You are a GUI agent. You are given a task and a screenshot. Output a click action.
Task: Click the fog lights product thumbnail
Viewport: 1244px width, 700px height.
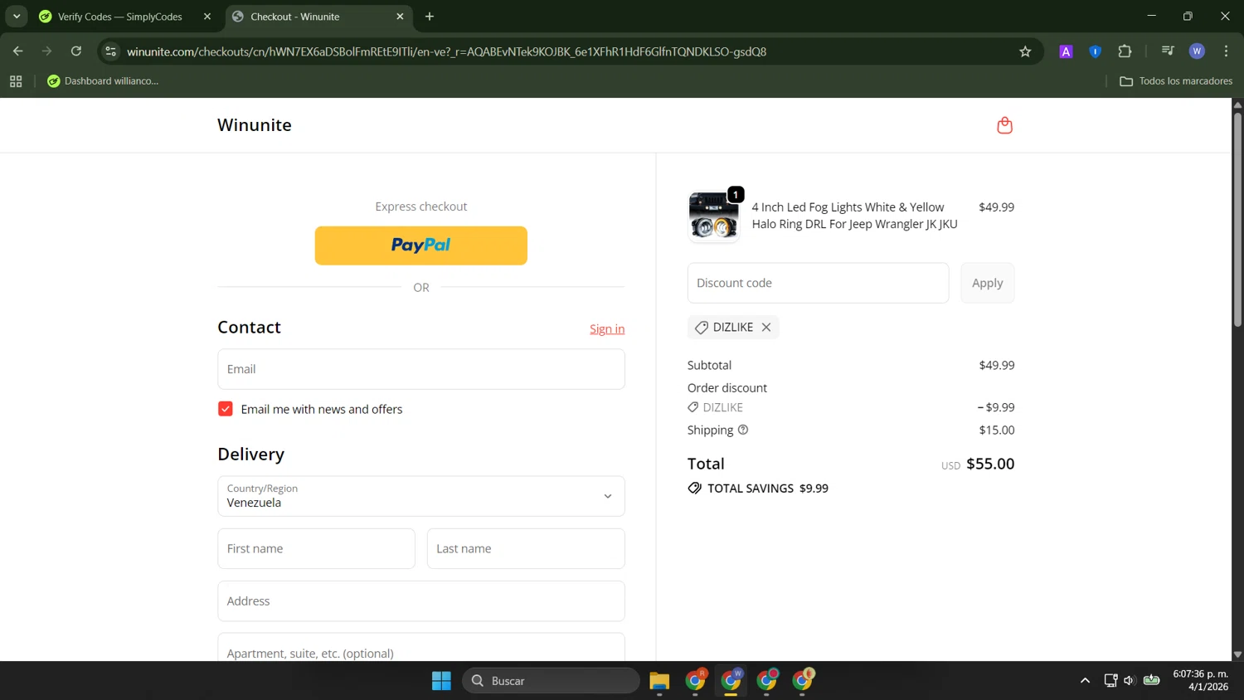click(x=713, y=216)
